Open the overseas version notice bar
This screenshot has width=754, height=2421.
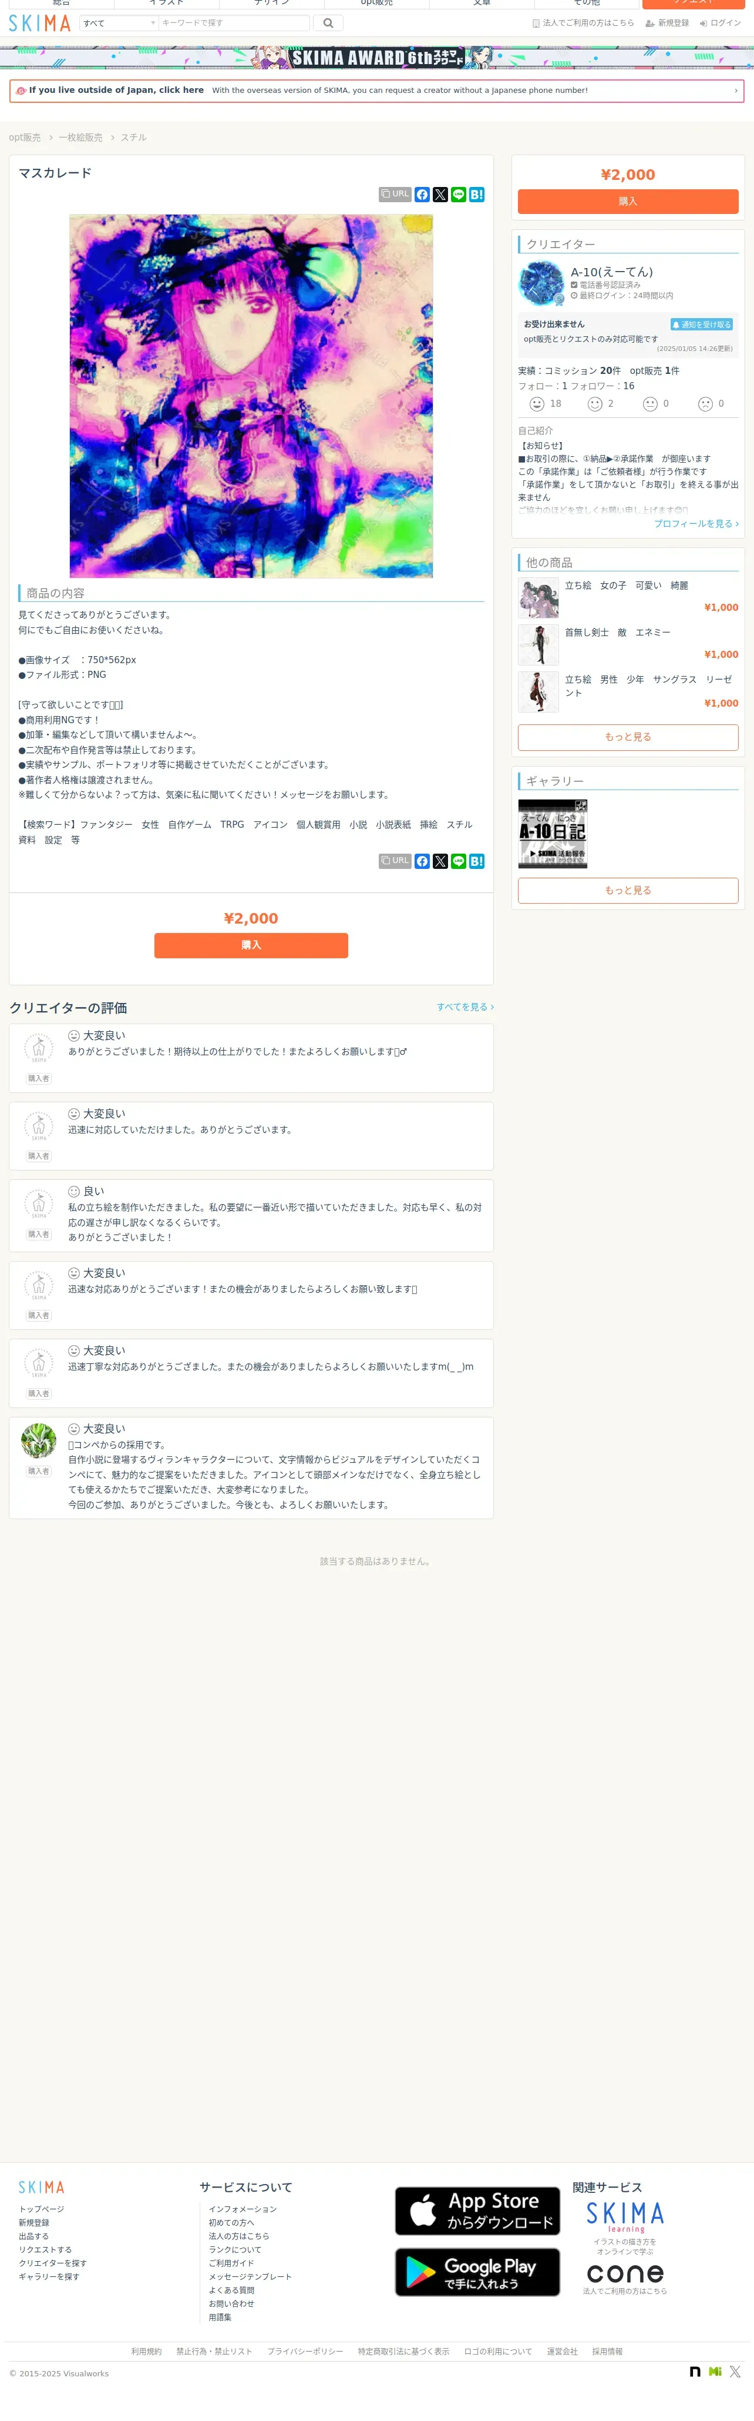(x=376, y=91)
